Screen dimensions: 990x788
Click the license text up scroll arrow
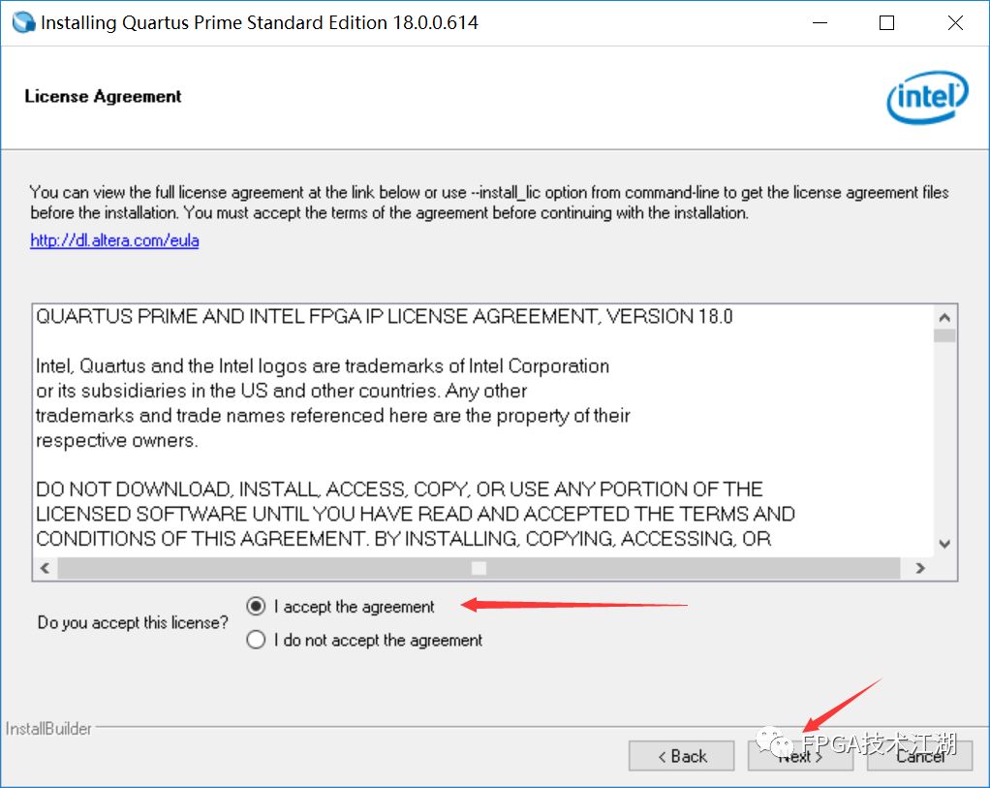[944, 317]
